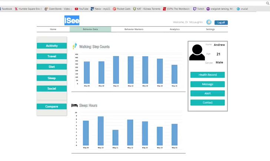The image size is (270, 161).
Task: Click the Alert button
Action: (207, 93)
